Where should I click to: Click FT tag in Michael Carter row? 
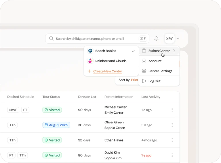pos(25,110)
